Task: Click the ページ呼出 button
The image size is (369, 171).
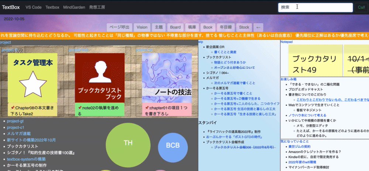Action: point(120,27)
